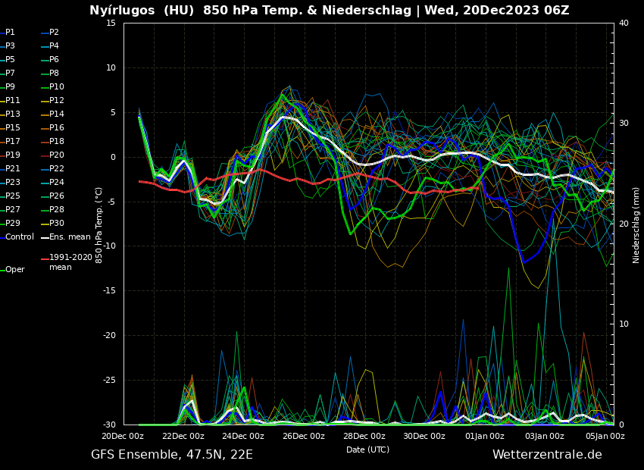Select the P10 legend entry
644x470 pixels.
pyautogui.click(x=56, y=87)
